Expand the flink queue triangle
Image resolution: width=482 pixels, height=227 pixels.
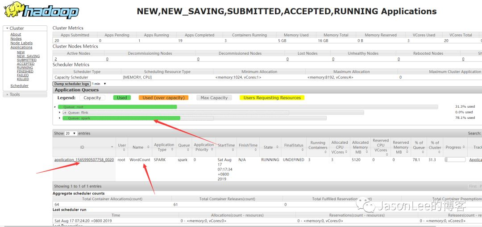(60, 113)
